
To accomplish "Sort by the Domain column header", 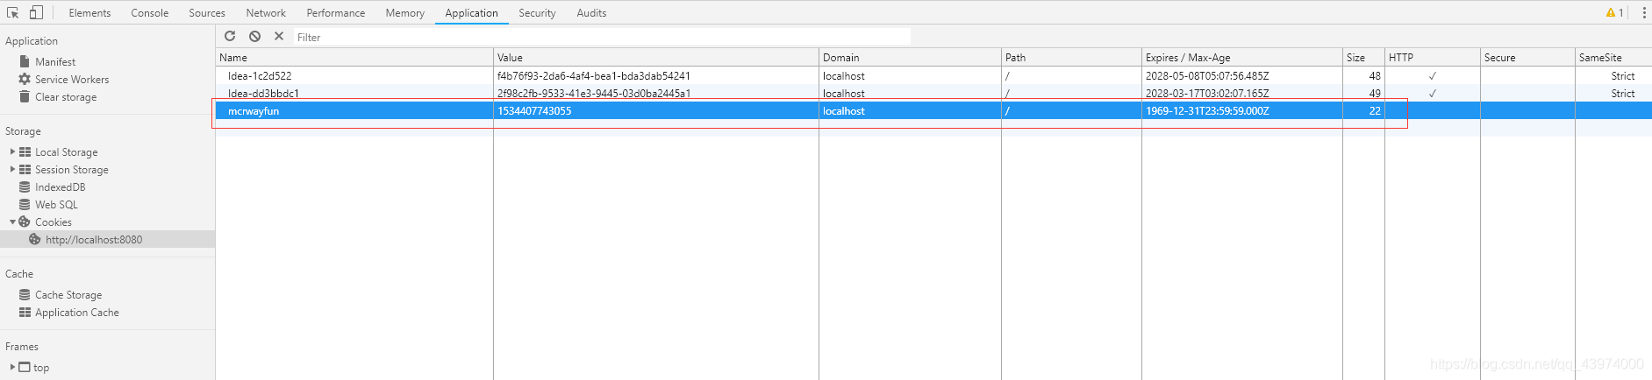I will tap(910, 57).
